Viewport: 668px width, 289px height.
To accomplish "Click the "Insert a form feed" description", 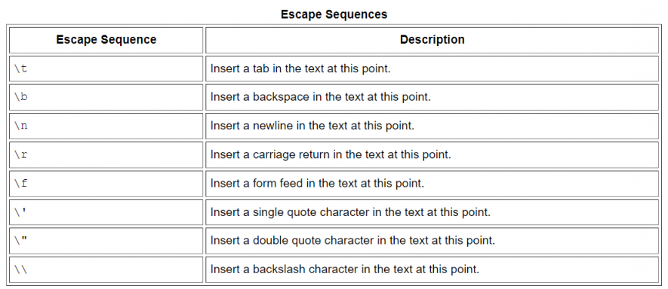I will click(x=317, y=184).
